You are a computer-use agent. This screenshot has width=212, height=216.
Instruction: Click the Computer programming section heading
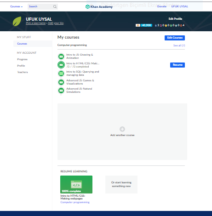pyautogui.click(x=72, y=45)
